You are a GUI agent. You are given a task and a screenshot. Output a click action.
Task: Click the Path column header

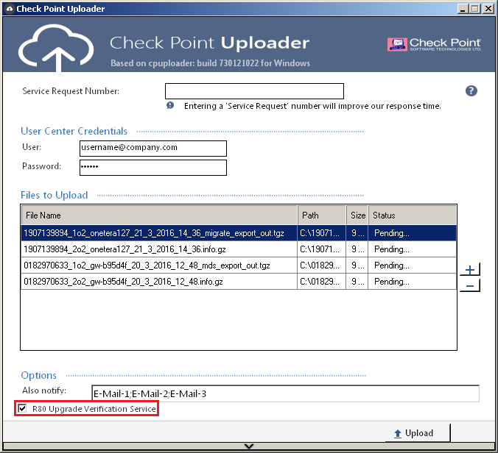(322, 215)
